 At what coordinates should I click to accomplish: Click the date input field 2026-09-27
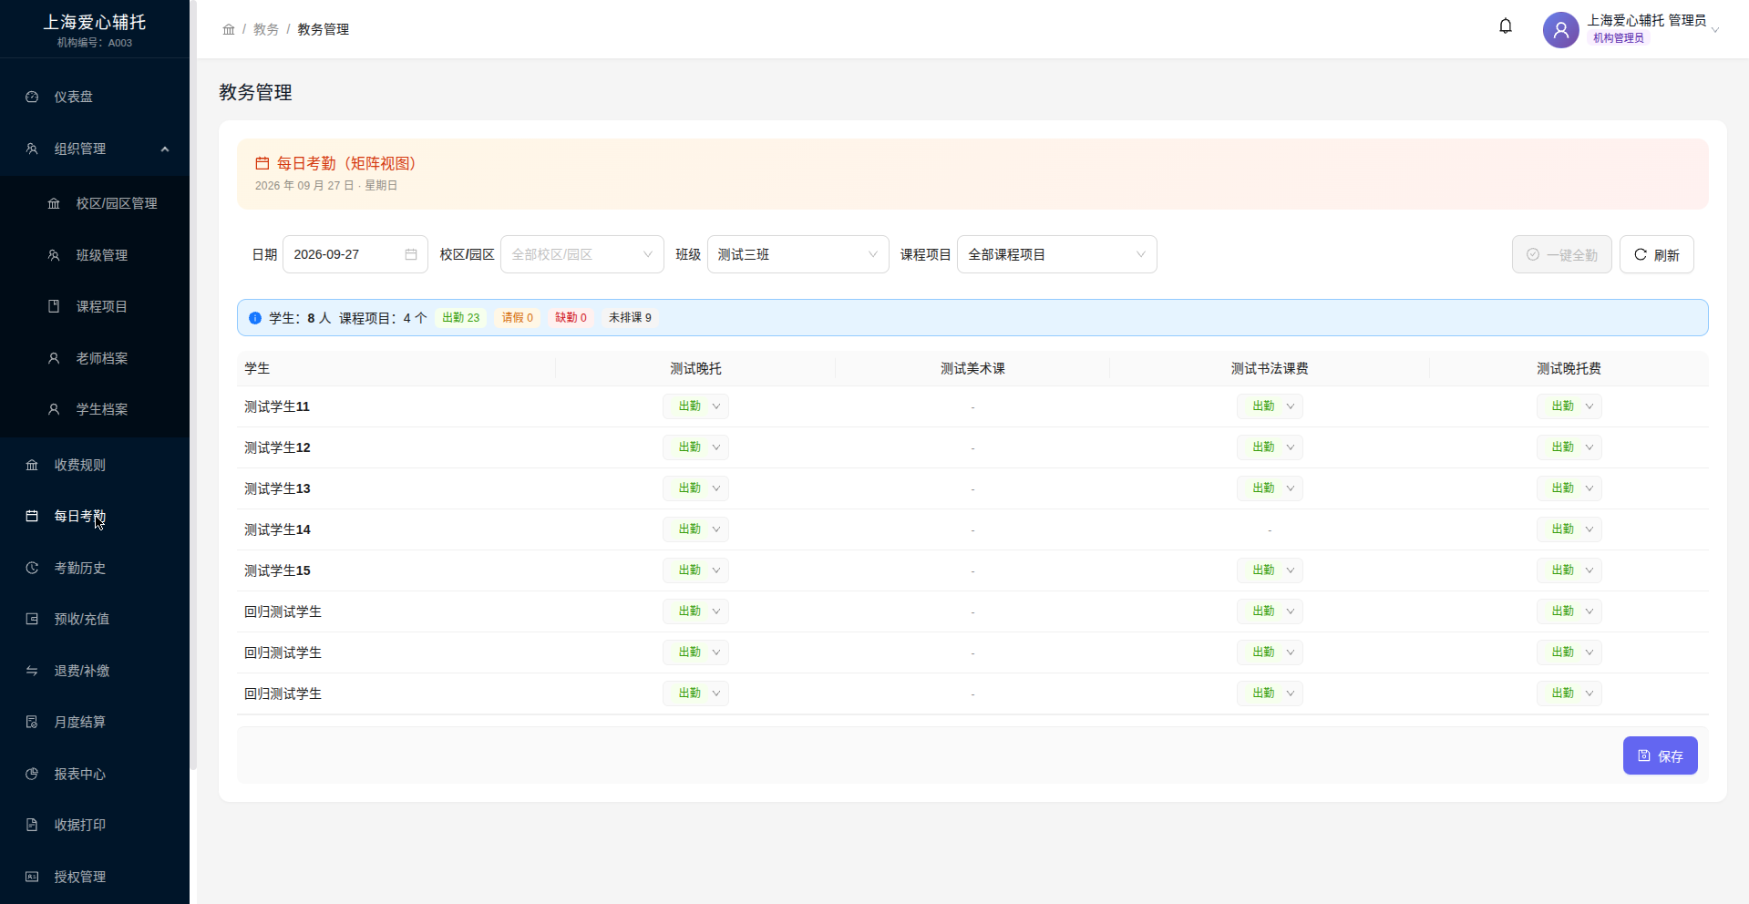[355, 254]
